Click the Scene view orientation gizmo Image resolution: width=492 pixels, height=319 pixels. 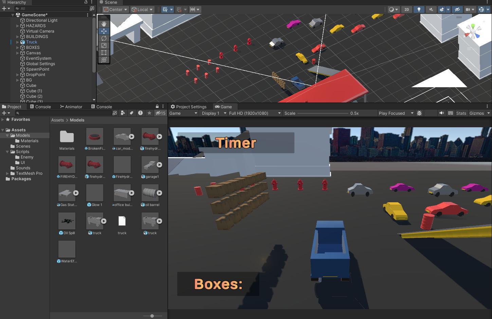coord(473,32)
